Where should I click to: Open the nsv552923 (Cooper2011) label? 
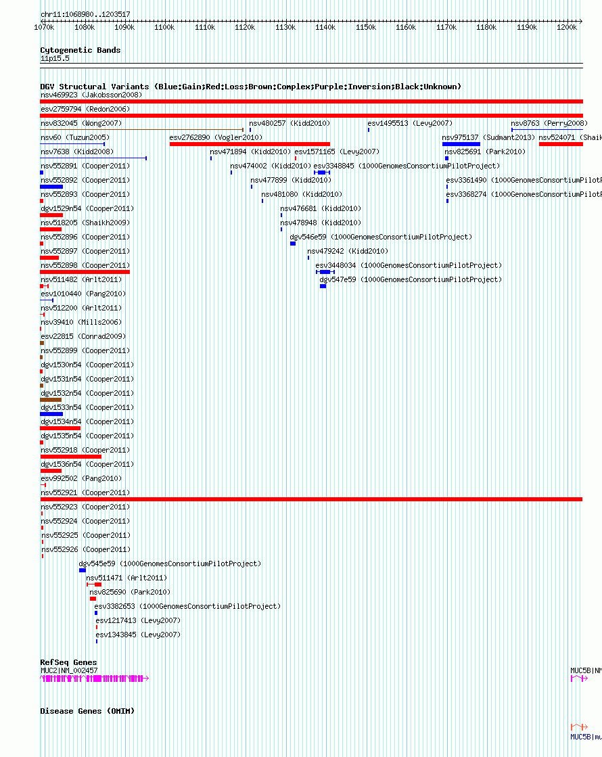coord(85,507)
